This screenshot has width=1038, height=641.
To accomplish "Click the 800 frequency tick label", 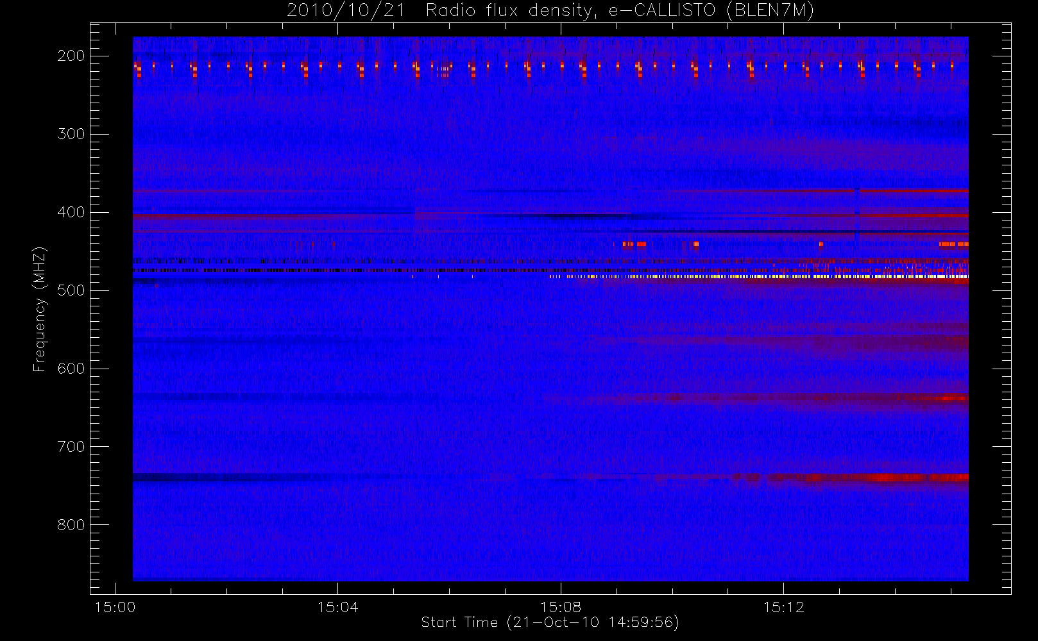I will click(x=71, y=525).
